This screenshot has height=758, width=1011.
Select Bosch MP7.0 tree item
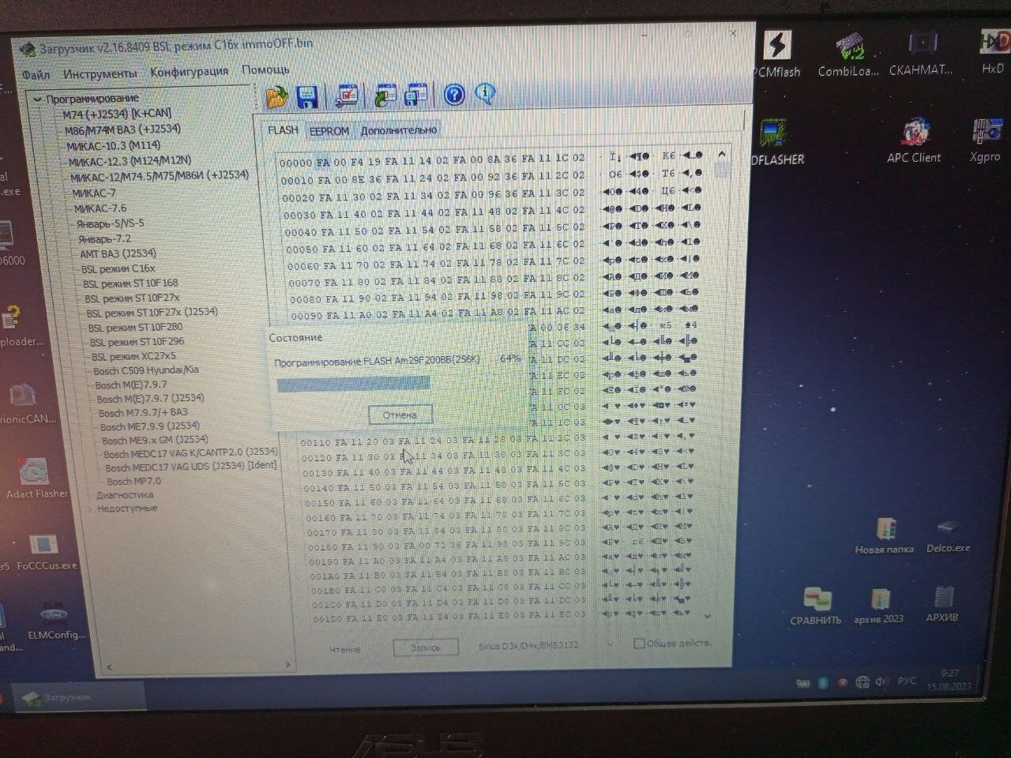click(133, 481)
